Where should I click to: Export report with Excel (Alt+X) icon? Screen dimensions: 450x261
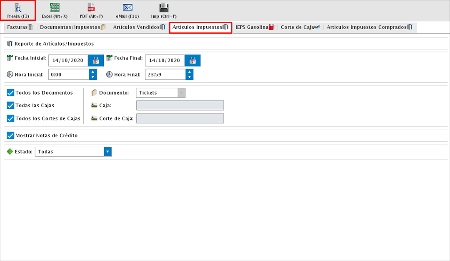[x=55, y=8]
